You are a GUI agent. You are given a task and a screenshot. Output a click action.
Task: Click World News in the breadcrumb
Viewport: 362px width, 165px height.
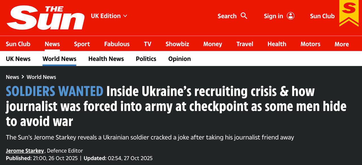tap(41, 77)
